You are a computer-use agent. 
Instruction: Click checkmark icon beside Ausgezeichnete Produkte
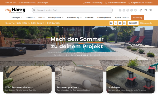129,3
